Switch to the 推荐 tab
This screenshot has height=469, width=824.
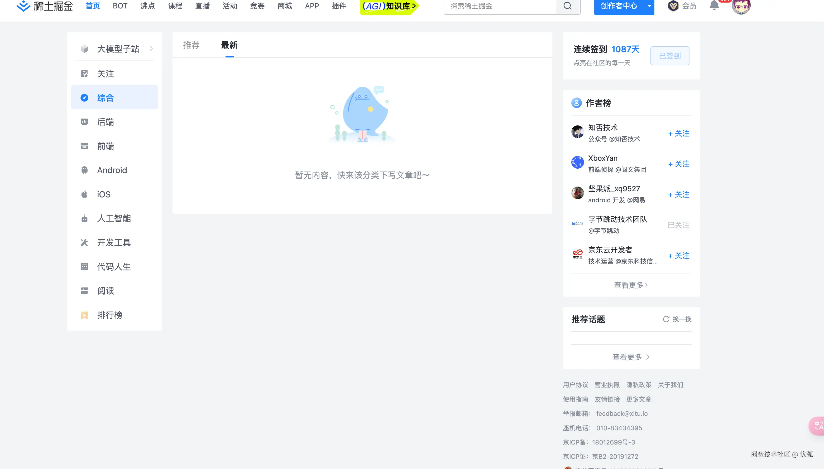pyautogui.click(x=191, y=45)
